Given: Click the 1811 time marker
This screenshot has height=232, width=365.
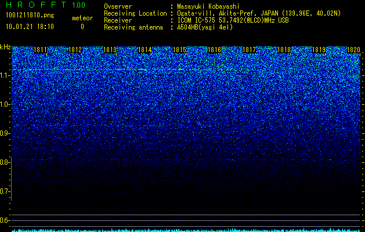Looking at the screenshot, I should coord(40,50).
